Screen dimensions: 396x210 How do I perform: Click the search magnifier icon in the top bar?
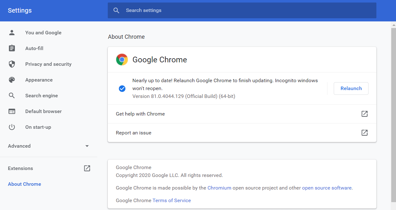pyautogui.click(x=116, y=10)
